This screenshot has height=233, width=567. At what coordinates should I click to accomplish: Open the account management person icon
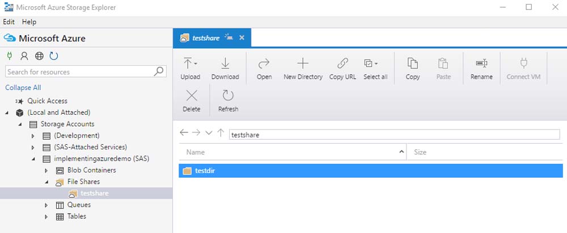click(24, 56)
